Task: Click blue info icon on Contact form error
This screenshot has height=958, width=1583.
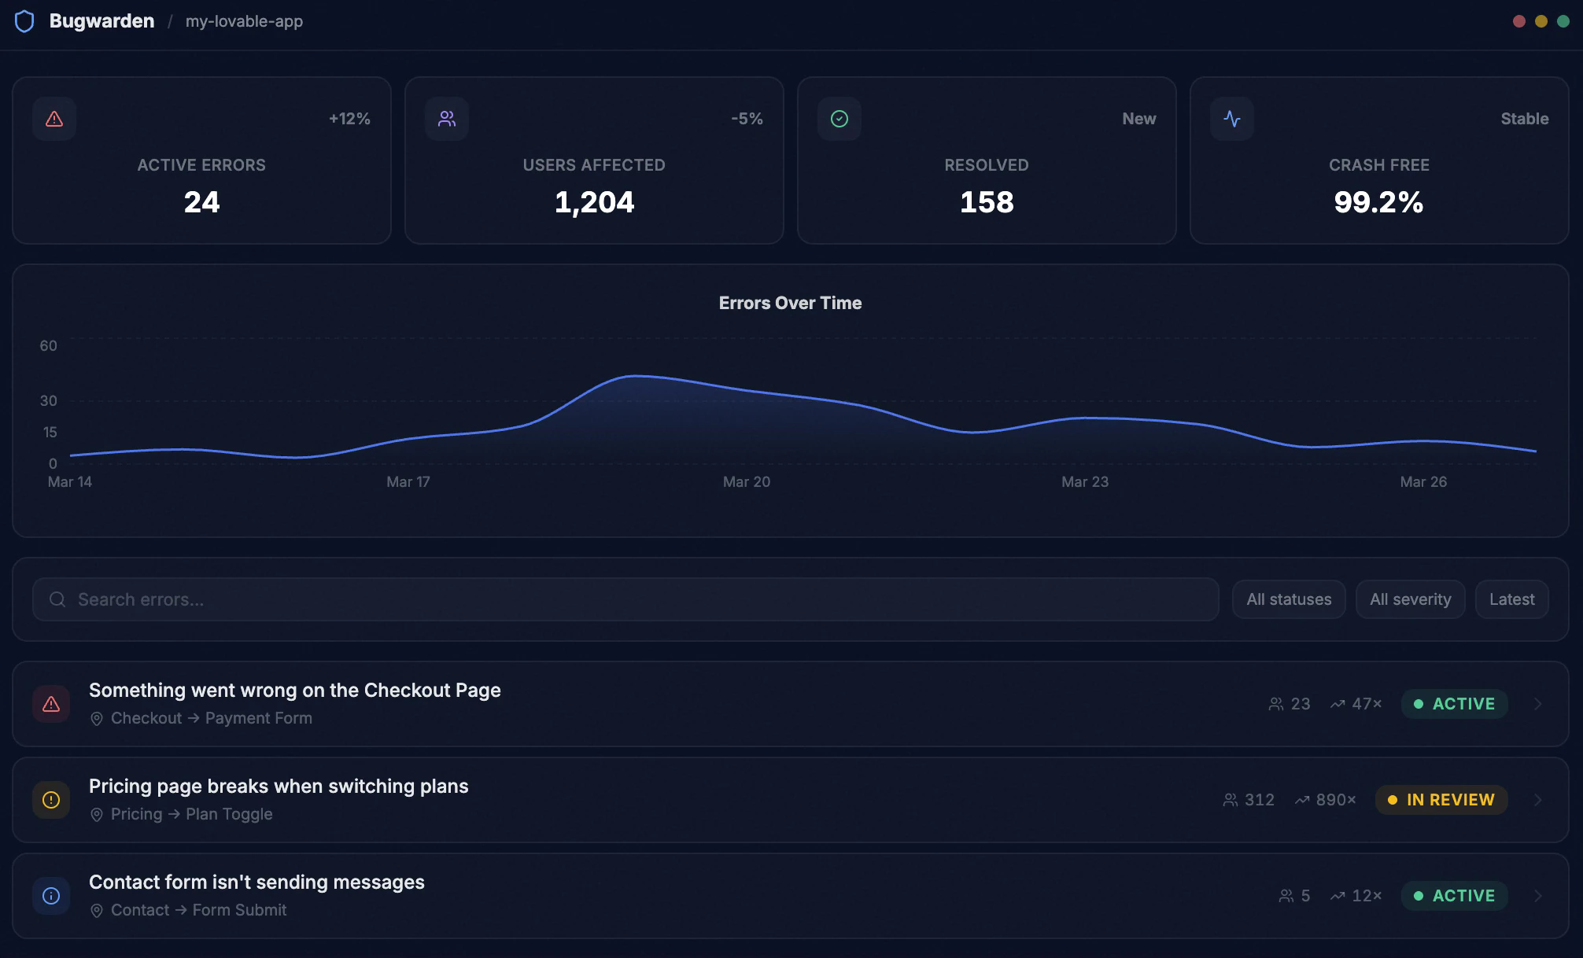Action: click(51, 896)
